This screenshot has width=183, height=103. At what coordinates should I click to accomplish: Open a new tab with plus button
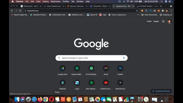[x=161, y=6]
